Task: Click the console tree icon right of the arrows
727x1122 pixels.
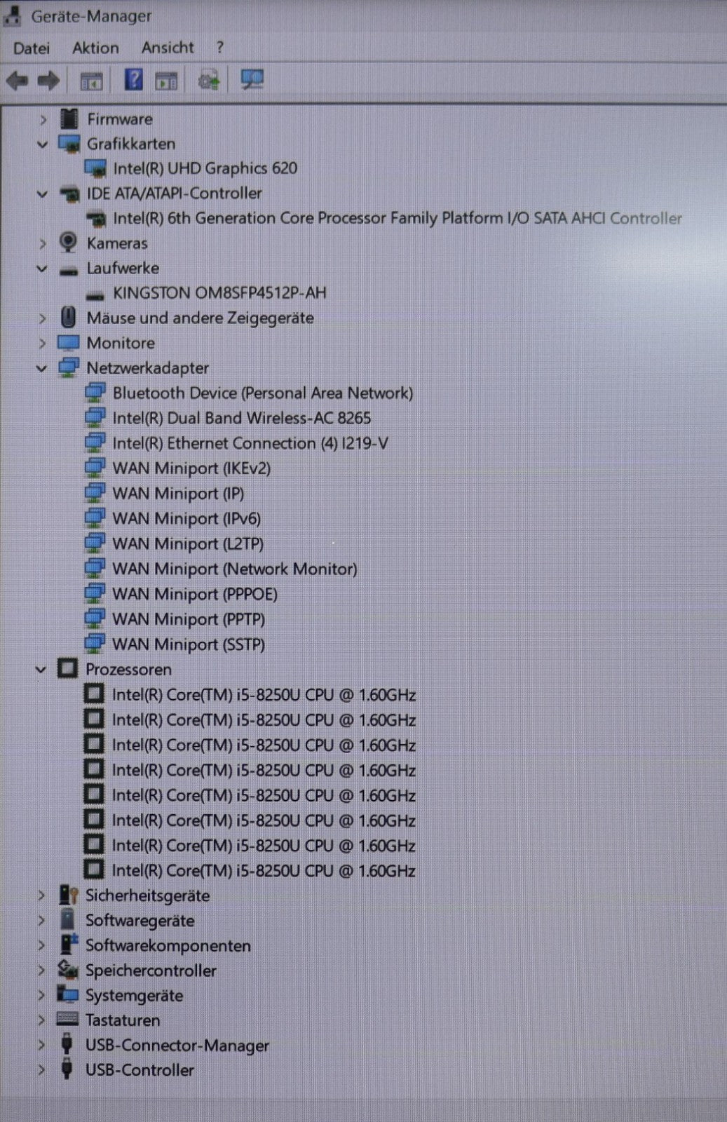Action: click(91, 81)
